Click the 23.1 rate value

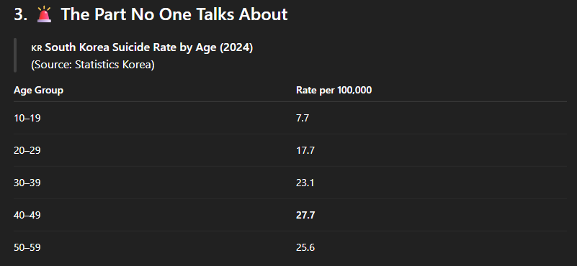pos(305,183)
